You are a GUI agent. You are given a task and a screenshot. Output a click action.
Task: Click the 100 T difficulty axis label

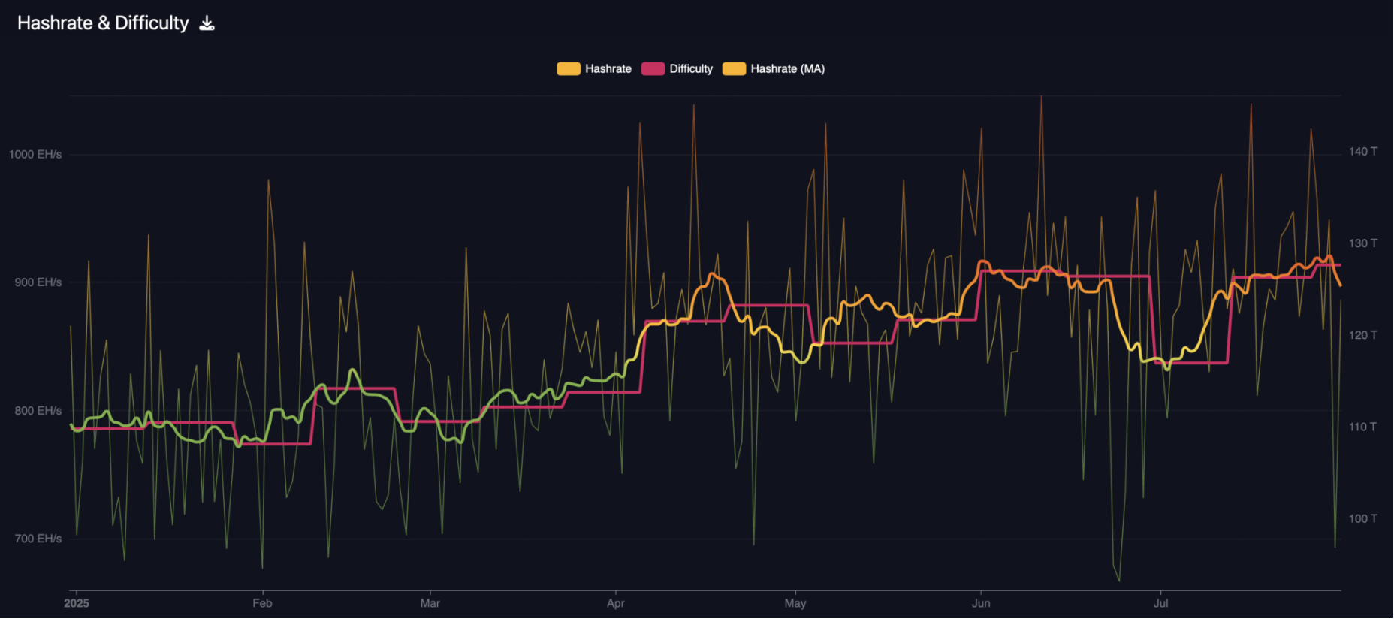(x=1362, y=518)
